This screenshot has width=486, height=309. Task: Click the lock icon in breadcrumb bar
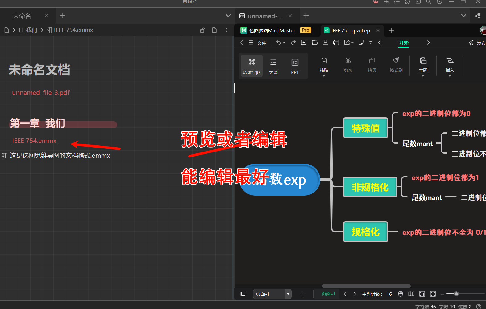[x=202, y=30]
